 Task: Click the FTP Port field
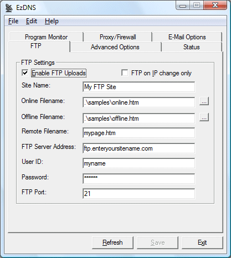point(138,193)
